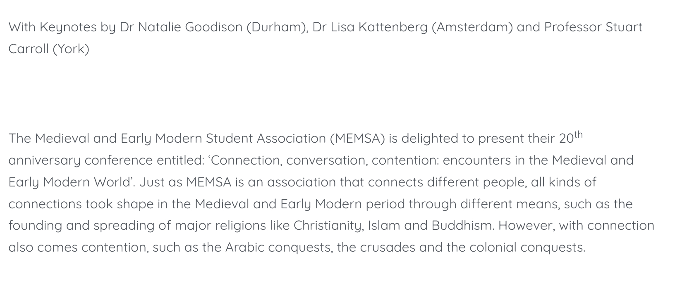
Task: Click the word anniversary
Action: pyautogui.click(x=44, y=160)
